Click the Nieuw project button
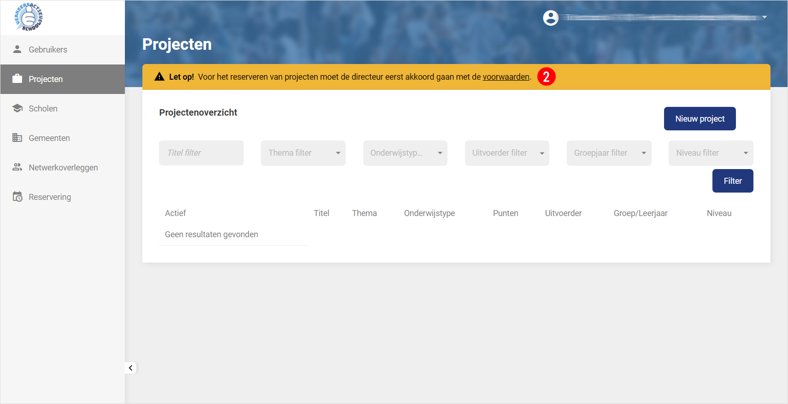Viewport: 788px width, 404px height. (x=700, y=119)
